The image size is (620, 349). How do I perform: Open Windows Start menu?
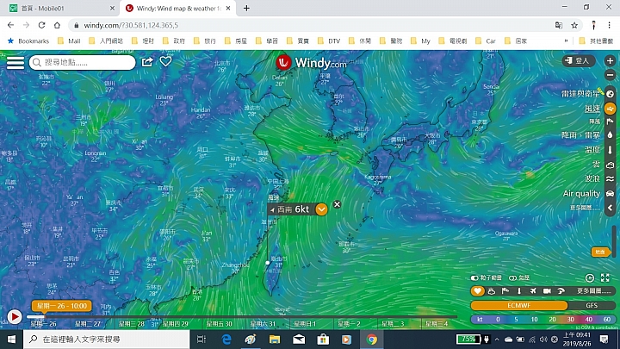point(11,340)
